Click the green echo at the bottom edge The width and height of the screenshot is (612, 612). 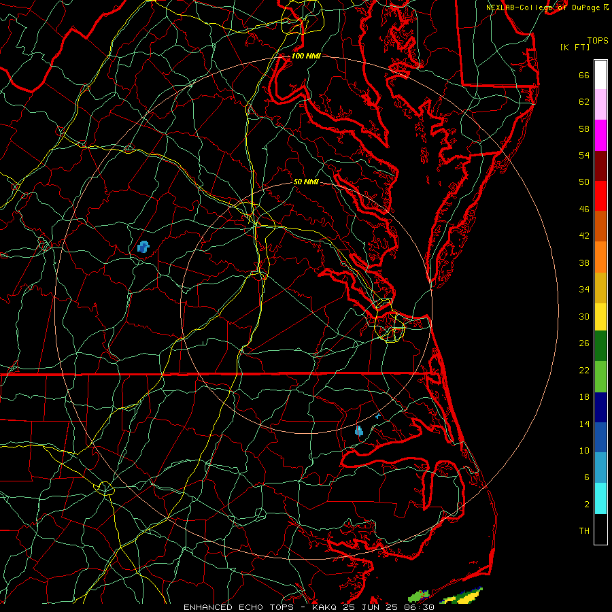[x=418, y=596]
